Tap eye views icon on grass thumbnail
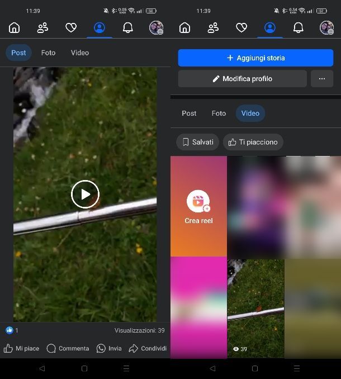341x379 pixels. coord(236,349)
